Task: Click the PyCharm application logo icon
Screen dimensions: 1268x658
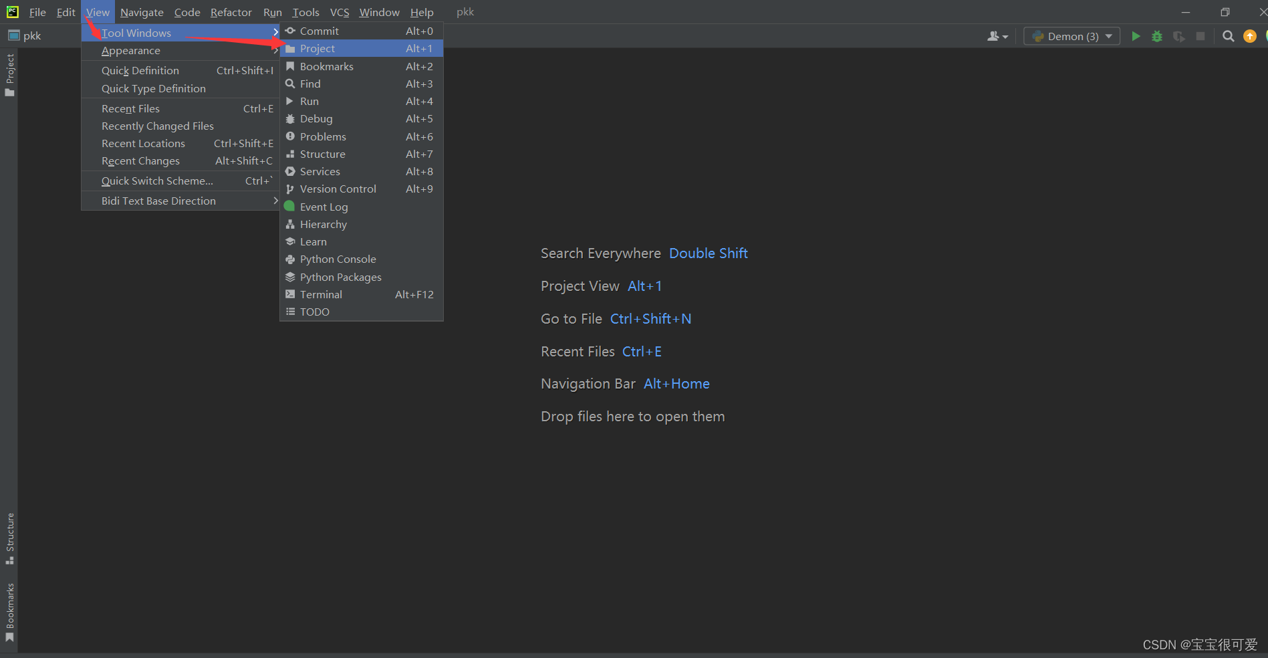Action: click(13, 11)
